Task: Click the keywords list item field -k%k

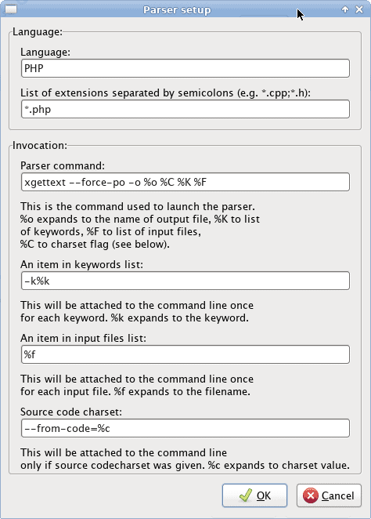Action: point(185,281)
